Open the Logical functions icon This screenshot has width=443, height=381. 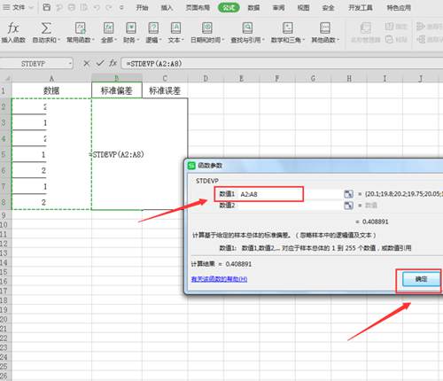tap(153, 28)
